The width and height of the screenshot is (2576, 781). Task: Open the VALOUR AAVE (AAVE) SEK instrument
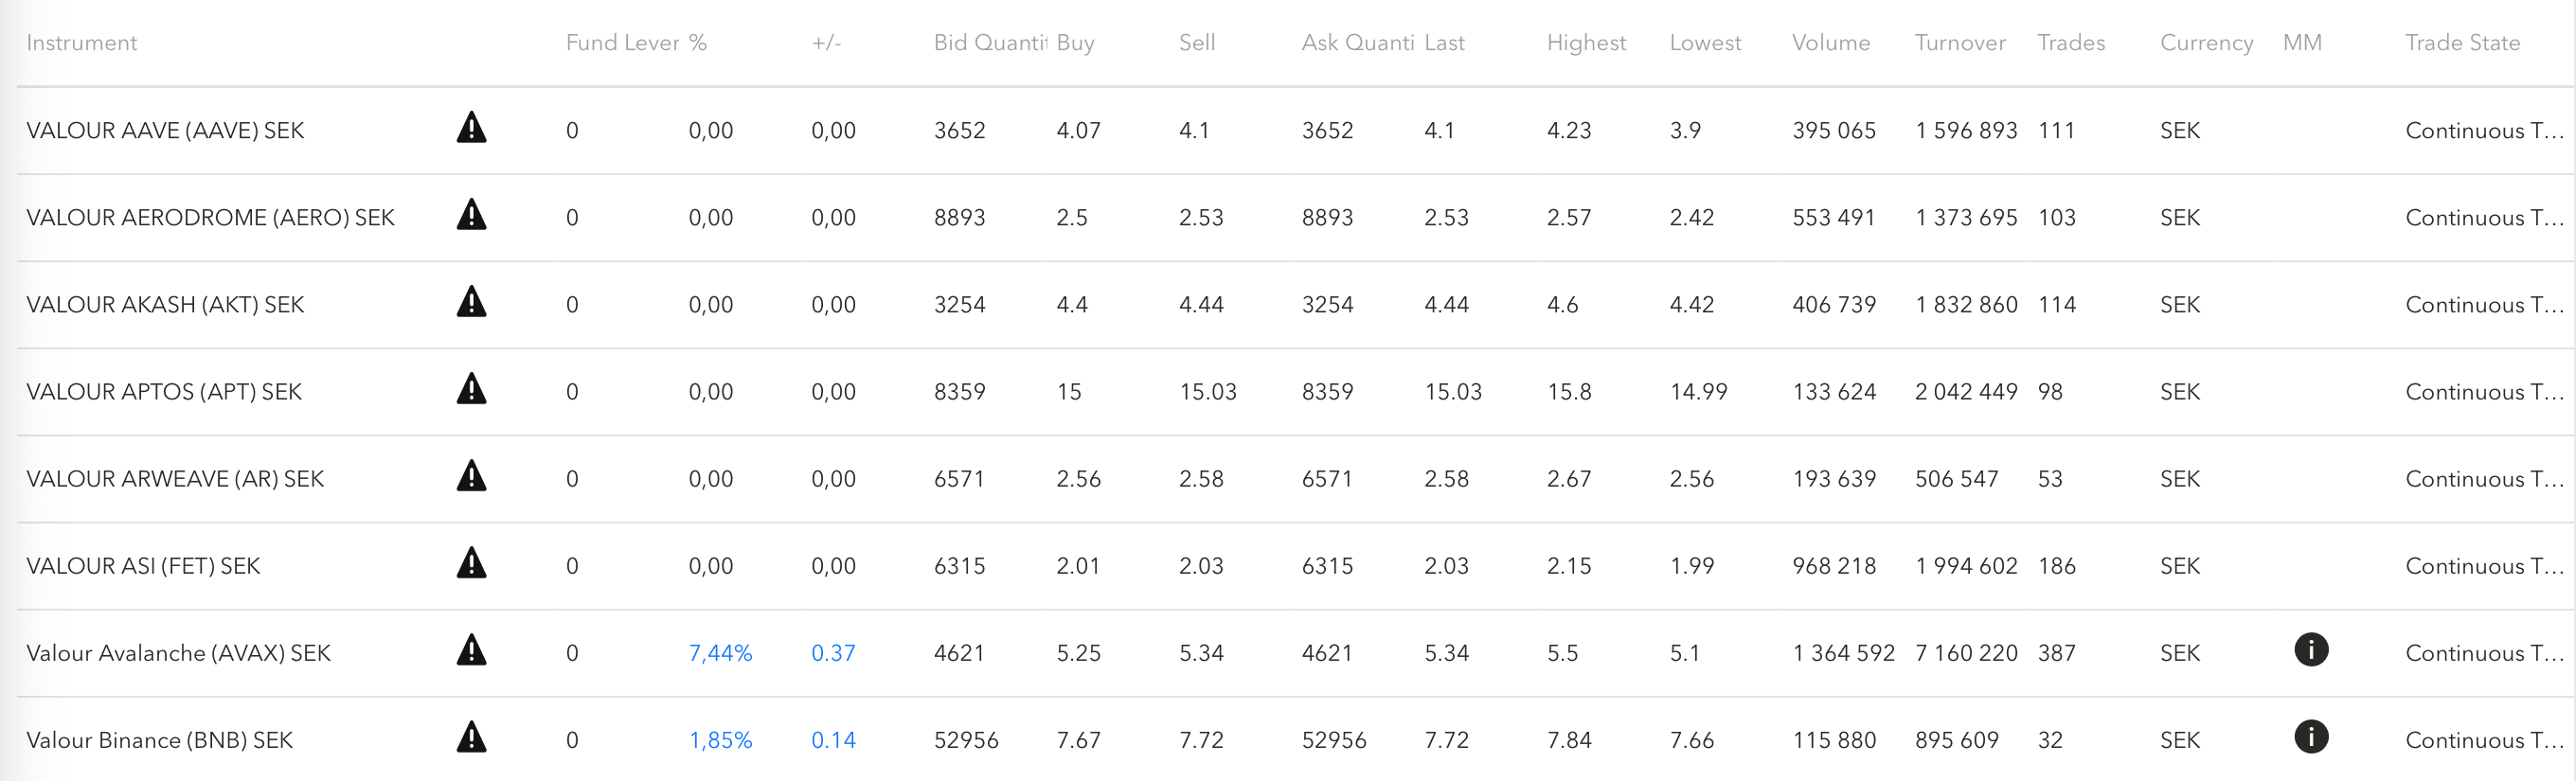[165, 131]
